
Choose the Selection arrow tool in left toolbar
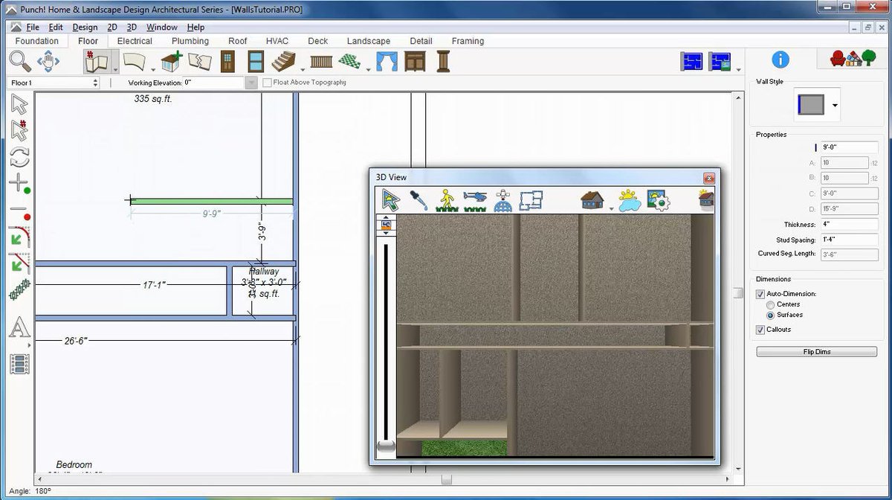click(x=19, y=105)
